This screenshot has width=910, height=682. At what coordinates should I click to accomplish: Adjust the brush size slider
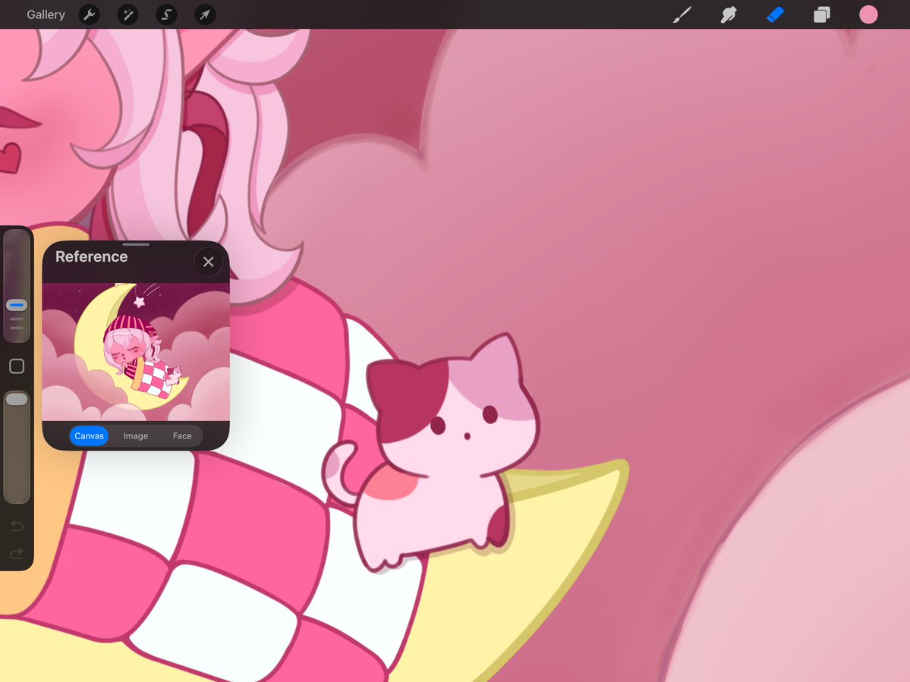click(x=16, y=305)
